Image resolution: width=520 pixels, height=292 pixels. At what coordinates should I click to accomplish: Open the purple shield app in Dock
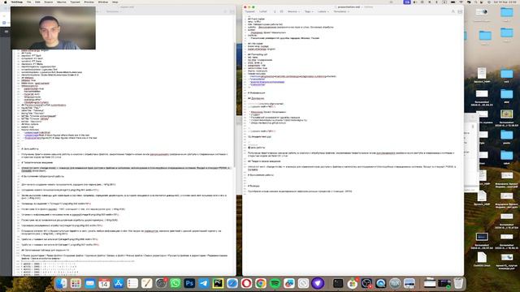318,283
